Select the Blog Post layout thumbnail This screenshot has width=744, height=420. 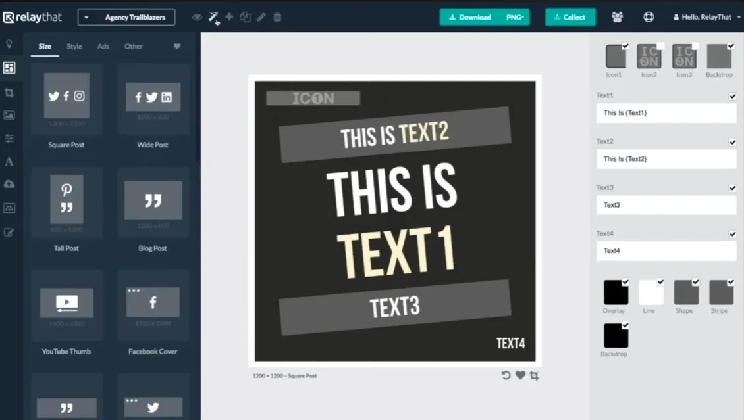(153, 204)
